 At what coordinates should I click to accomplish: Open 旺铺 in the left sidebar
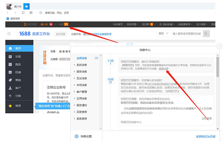pyautogui.click(x=19, y=72)
